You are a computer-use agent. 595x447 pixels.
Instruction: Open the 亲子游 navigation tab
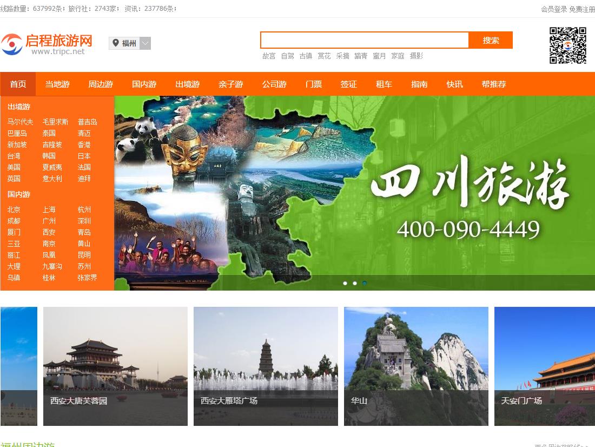[x=231, y=84]
